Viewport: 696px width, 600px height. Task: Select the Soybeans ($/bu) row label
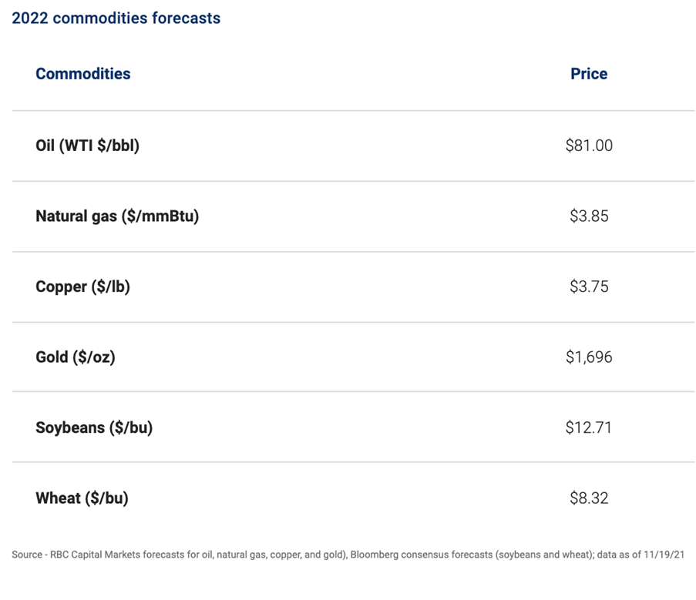coord(94,427)
